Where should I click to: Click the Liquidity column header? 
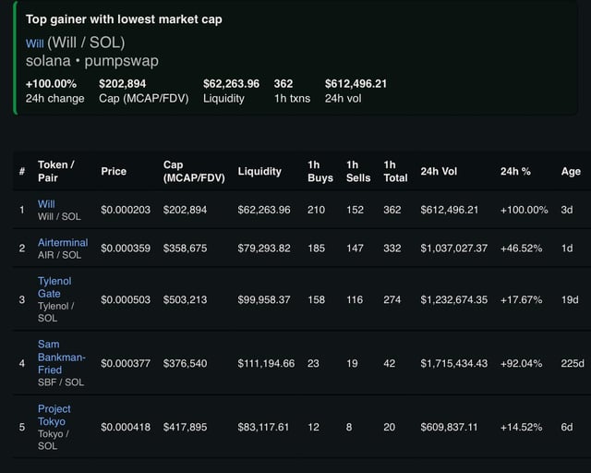point(259,171)
